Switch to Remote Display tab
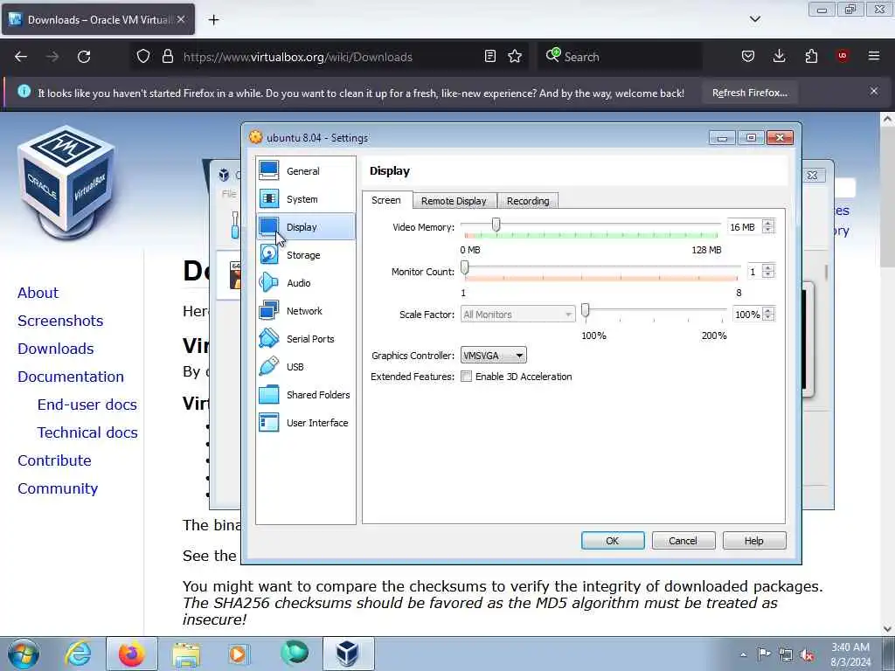Viewport: 895px width, 671px height. [454, 201]
